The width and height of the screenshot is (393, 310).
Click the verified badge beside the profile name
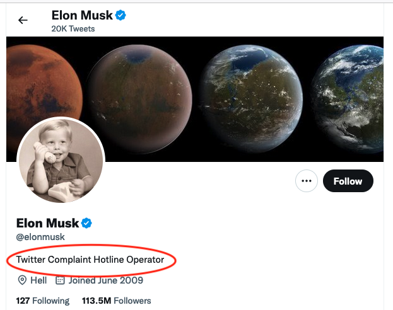coord(87,223)
